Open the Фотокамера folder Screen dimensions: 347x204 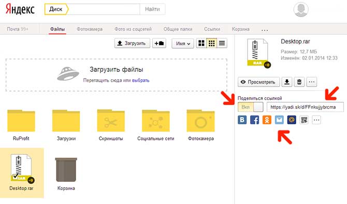[x=201, y=121]
